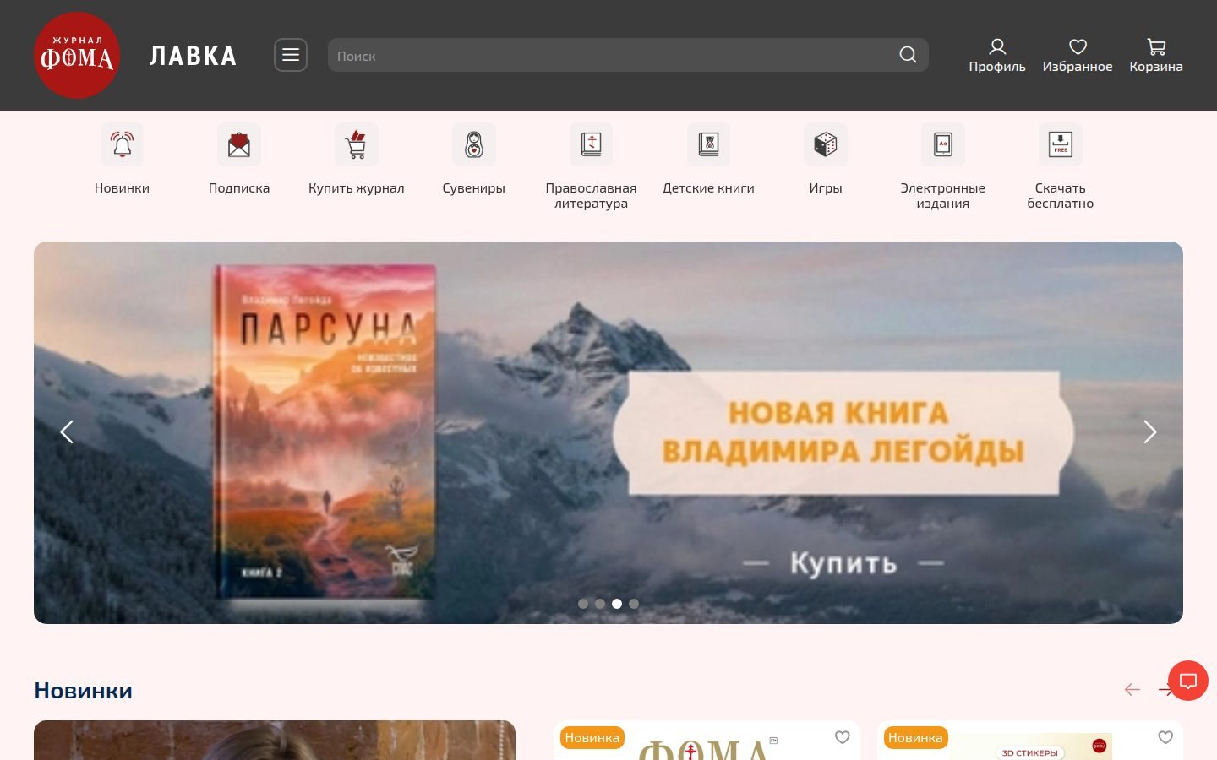Click the Скачать бесплатно download icon
Image resolution: width=1217 pixels, height=760 pixels.
point(1061,144)
